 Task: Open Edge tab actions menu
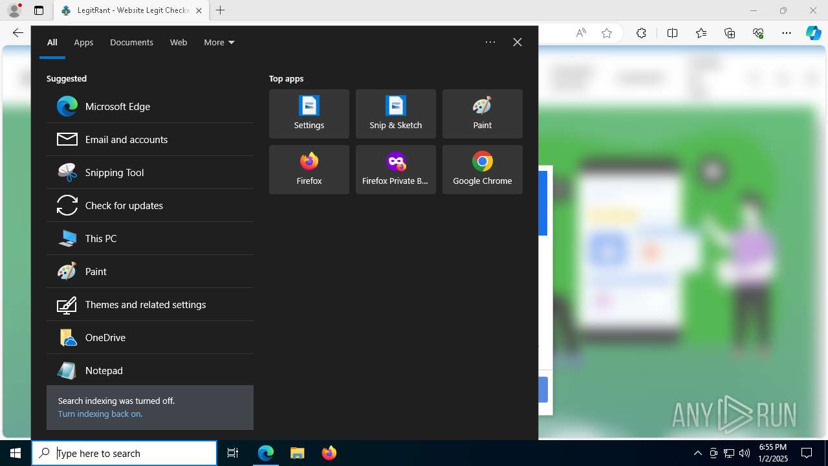[39, 10]
